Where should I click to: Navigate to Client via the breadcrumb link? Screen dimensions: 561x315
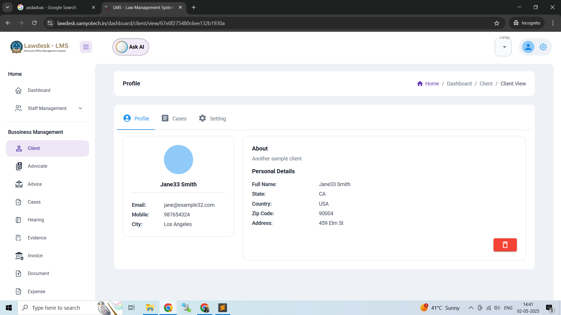click(486, 83)
